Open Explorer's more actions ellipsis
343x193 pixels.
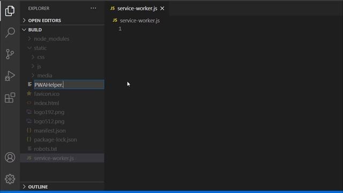[x=93, y=8]
